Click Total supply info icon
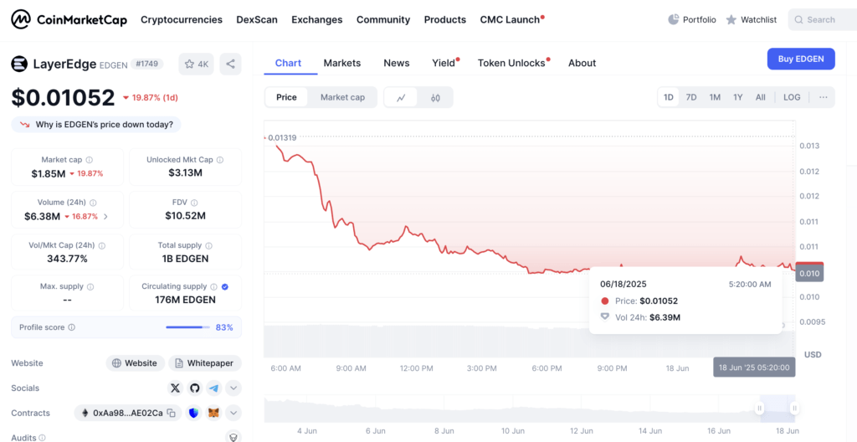 pos(208,246)
